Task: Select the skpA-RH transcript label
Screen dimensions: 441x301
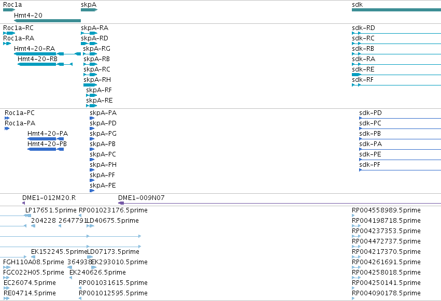Action: coord(97,80)
